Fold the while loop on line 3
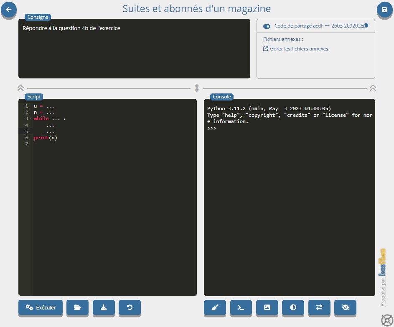The width and height of the screenshot is (394, 327). pos(31,119)
